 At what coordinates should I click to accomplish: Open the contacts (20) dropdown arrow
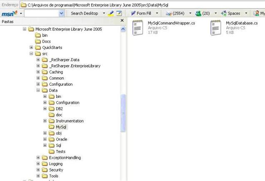click(x=216, y=13)
